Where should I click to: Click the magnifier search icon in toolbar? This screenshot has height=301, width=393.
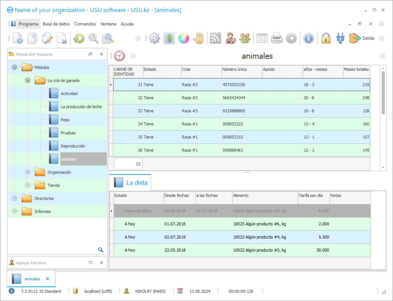tap(93, 38)
